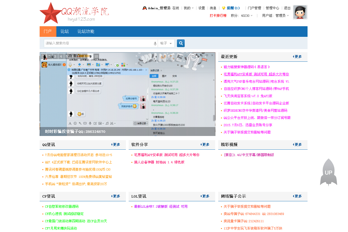Open 搞人必备神器 封他QQ 1.4 绿色版 link
The width and height of the screenshot is (348, 232).
(159, 162)
